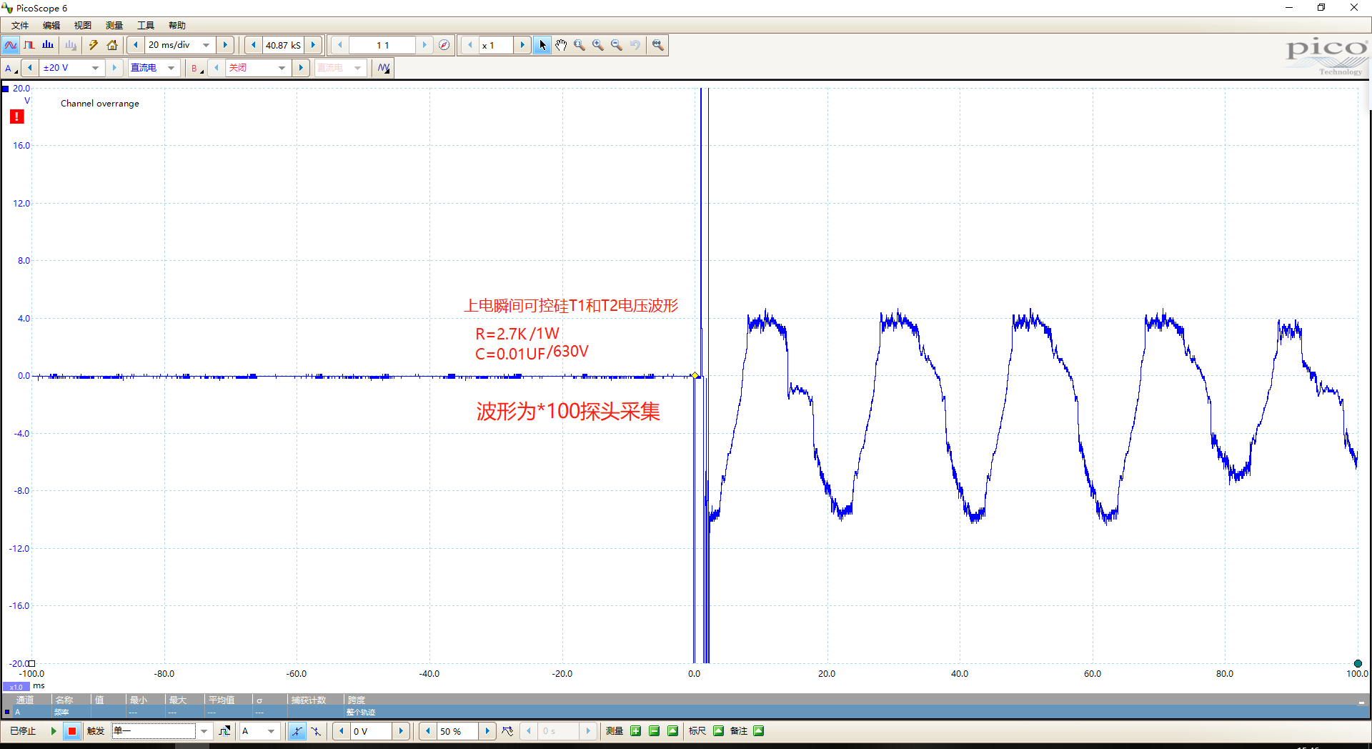Click the zoom out magnifier
The image size is (1372, 749).
(x=617, y=45)
